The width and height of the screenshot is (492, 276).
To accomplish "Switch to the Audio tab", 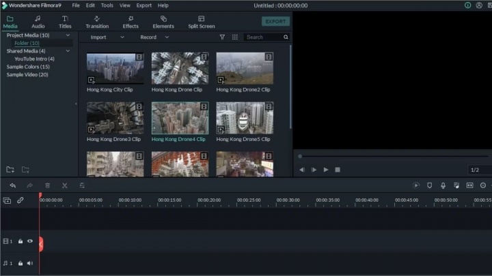I will (38, 22).
